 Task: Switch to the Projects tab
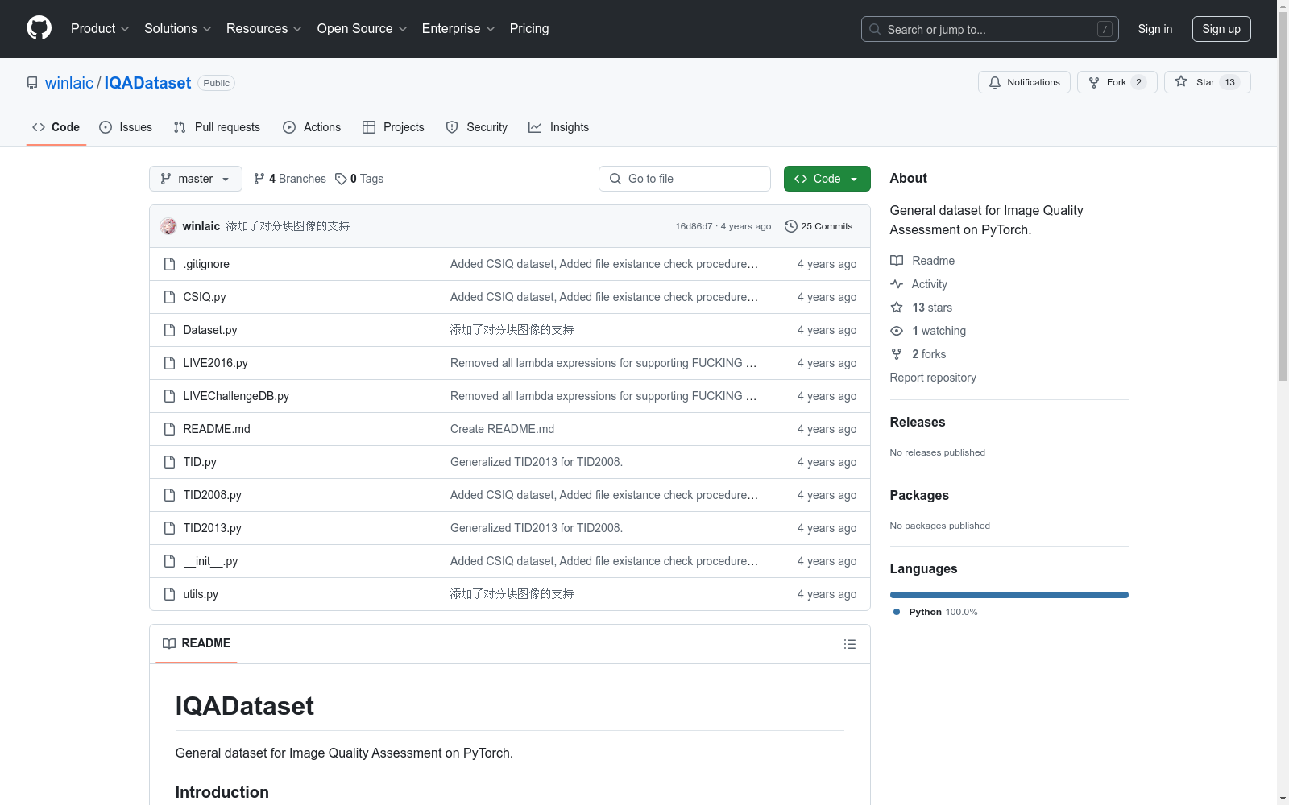pos(393,127)
